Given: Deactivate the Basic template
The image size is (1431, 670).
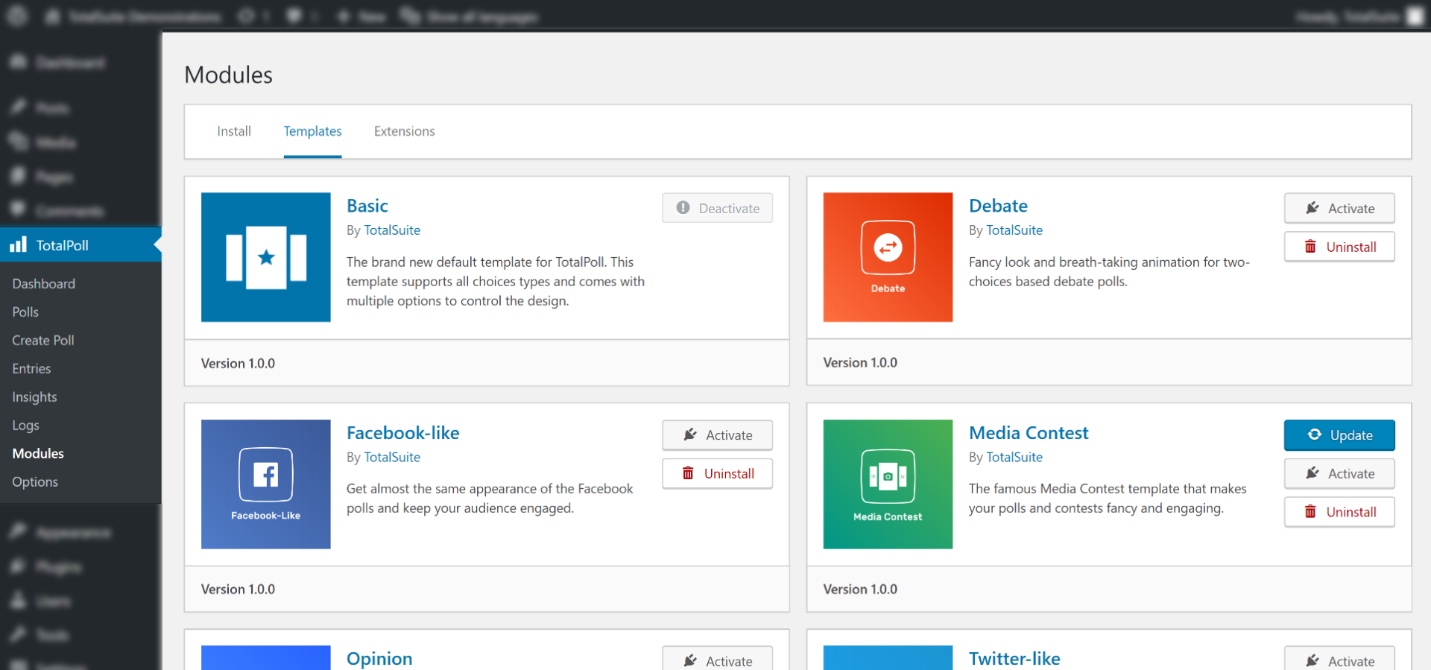Looking at the screenshot, I should 717,208.
